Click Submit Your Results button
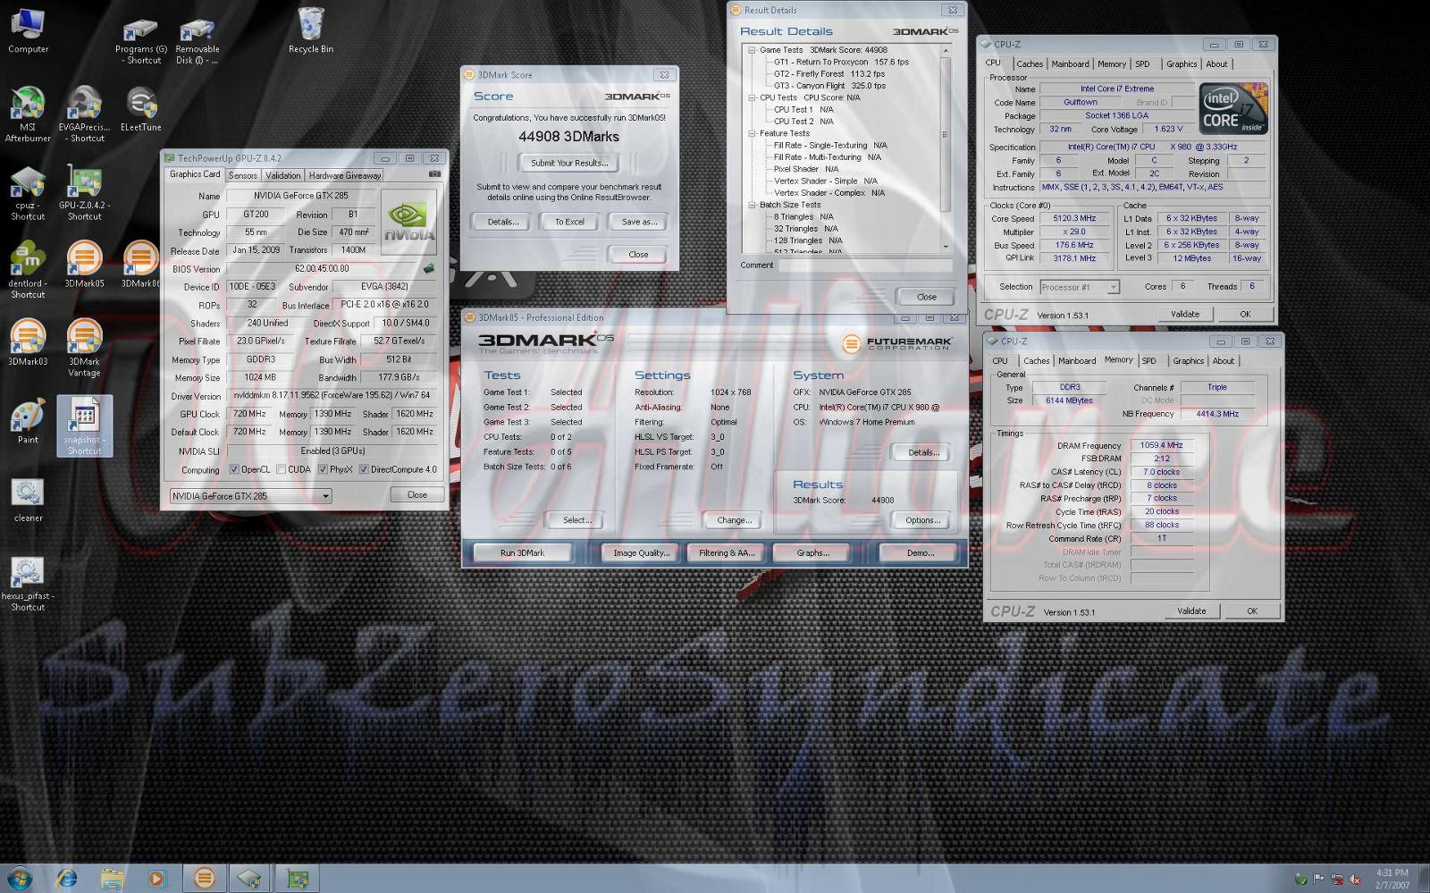 point(569,163)
